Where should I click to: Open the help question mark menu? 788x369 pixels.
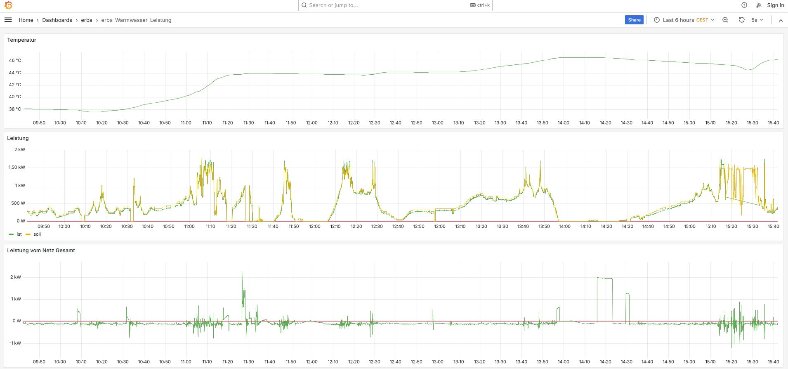744,5
